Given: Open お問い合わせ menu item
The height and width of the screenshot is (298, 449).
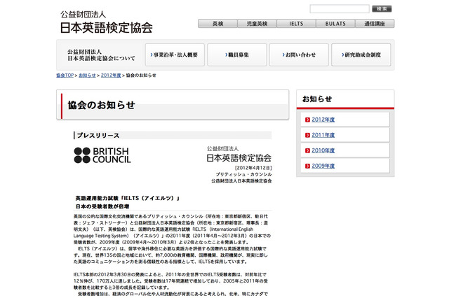Looking at the screenshot, I should [299, 55].
